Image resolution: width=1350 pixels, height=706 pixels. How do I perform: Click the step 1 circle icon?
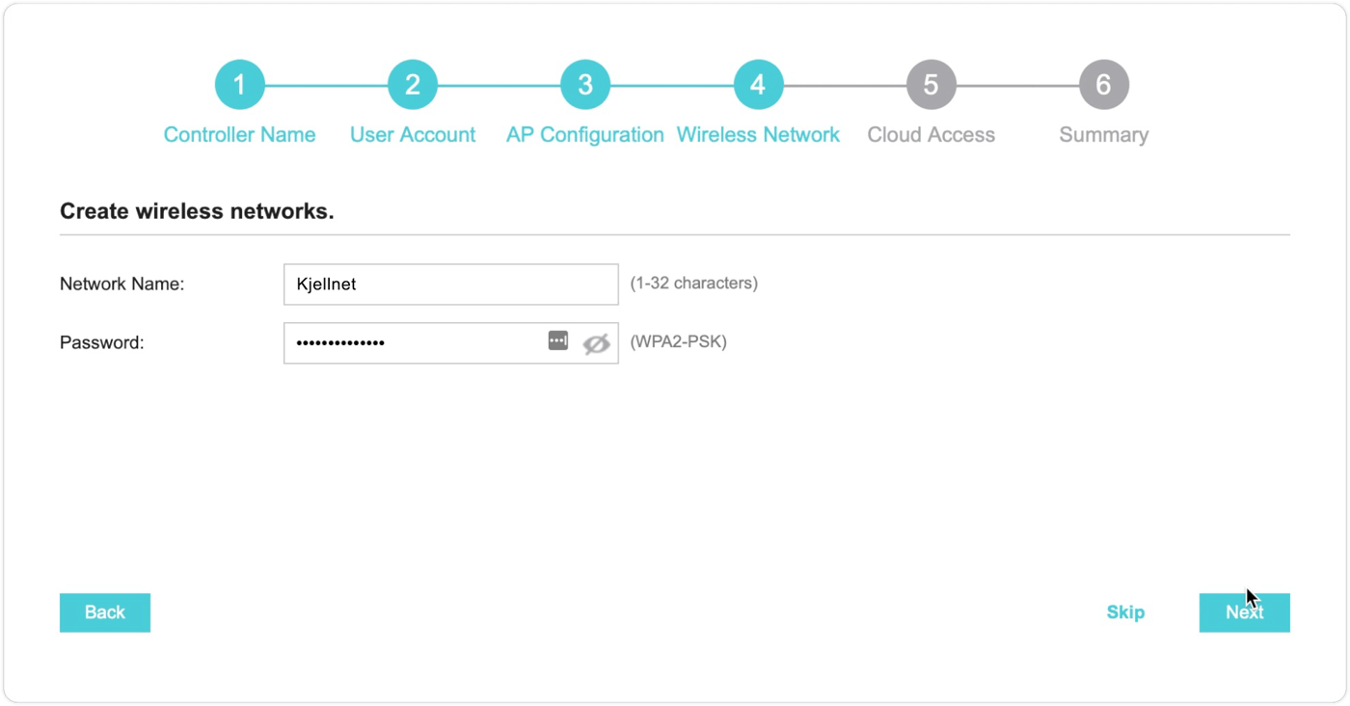(x=239, y=85)
